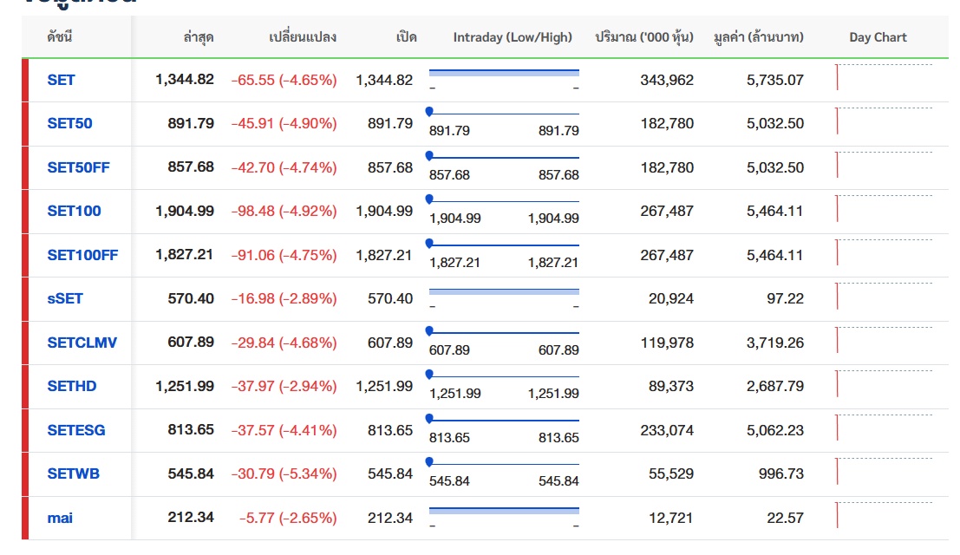Open the SET index link
This screenshot has width=960, height=555.
[x=61, y=80]
